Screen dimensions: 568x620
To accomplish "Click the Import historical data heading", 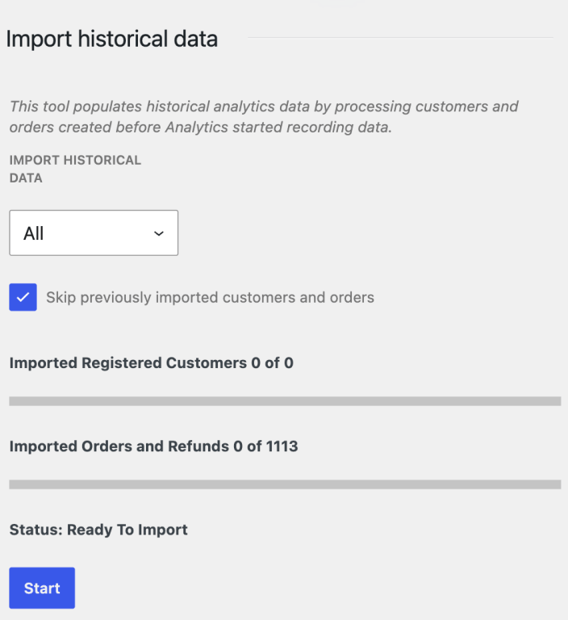I will point(112,39).
